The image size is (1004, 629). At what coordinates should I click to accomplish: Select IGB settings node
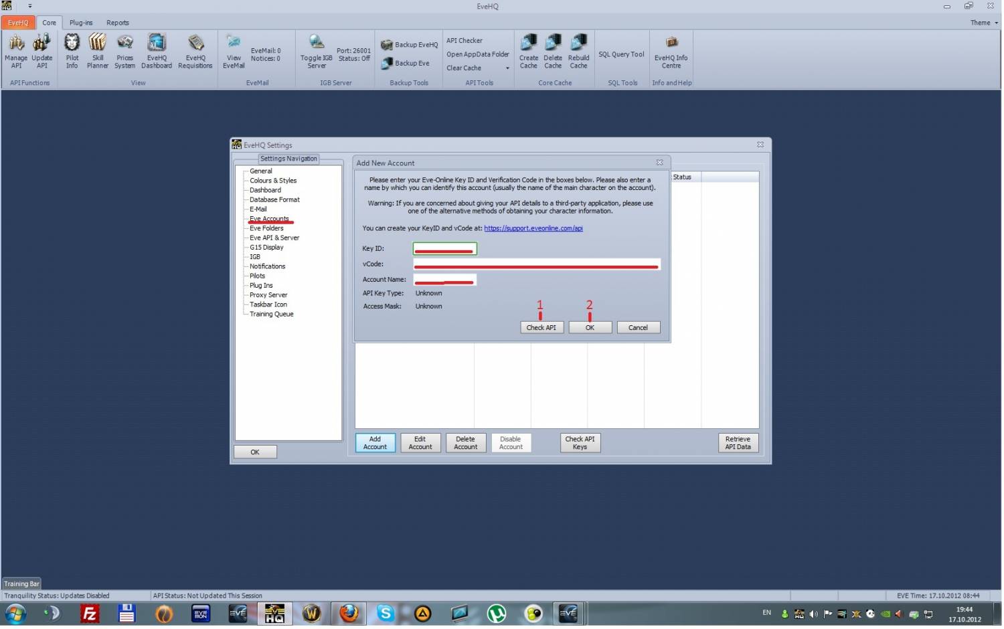pos(255,257)
